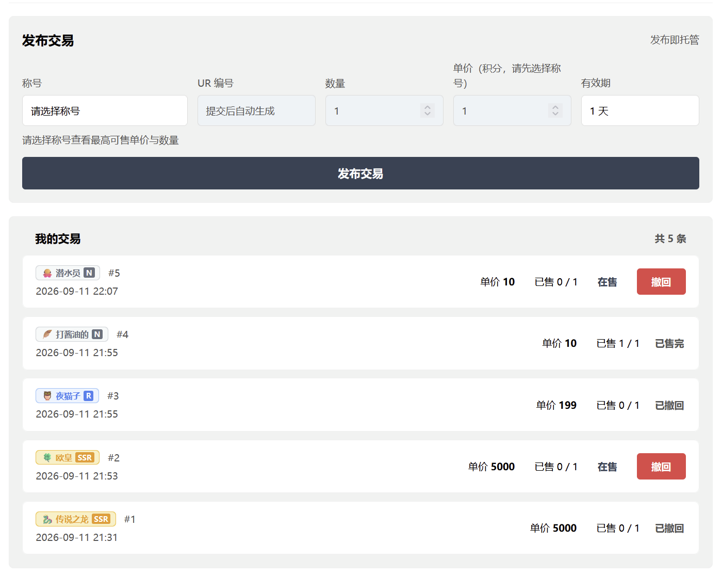Withdraw the 潜水员 #5 listing with 撤回
Image resolution: width=722 pixels, height=575 pixels.
(x=661, y=282)
